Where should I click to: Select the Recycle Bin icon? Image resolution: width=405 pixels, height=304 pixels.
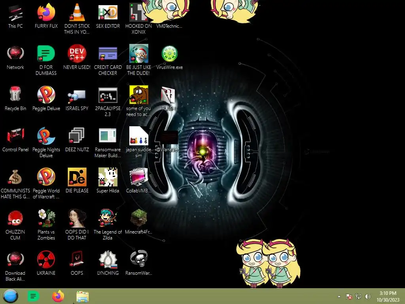pos(15,94)
